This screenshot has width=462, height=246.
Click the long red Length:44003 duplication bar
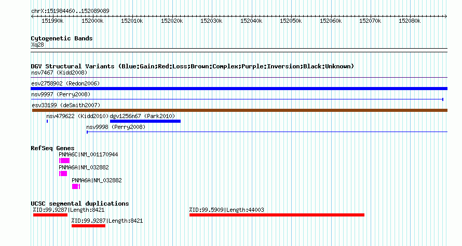tap(277, 215)
